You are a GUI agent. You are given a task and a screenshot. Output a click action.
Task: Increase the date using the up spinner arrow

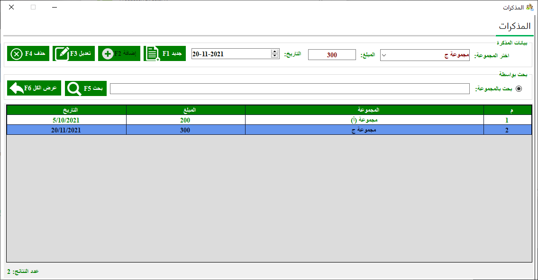tap(274, 52)
